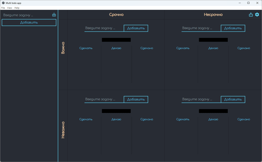This screenshot has height=162, width=262.
Task: Focus the sidebar "Введите задачу" input field
Action: tap(26, 15)
